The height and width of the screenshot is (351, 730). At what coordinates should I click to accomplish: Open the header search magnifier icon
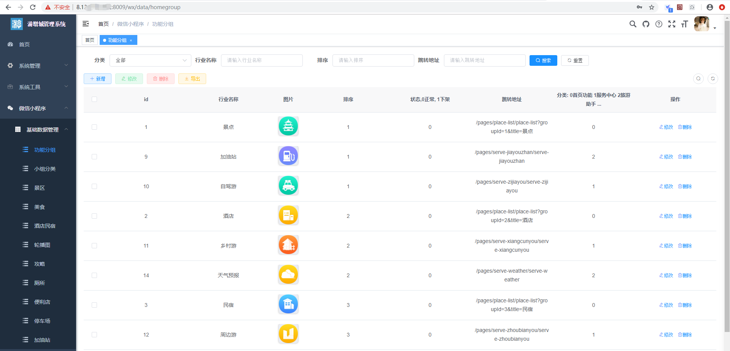pos(633,24)
